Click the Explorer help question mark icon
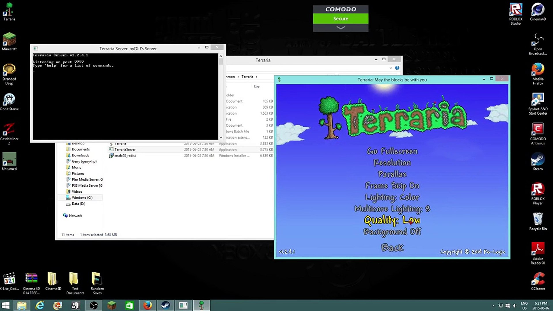The image size is (553, 311). click(397, 68)
